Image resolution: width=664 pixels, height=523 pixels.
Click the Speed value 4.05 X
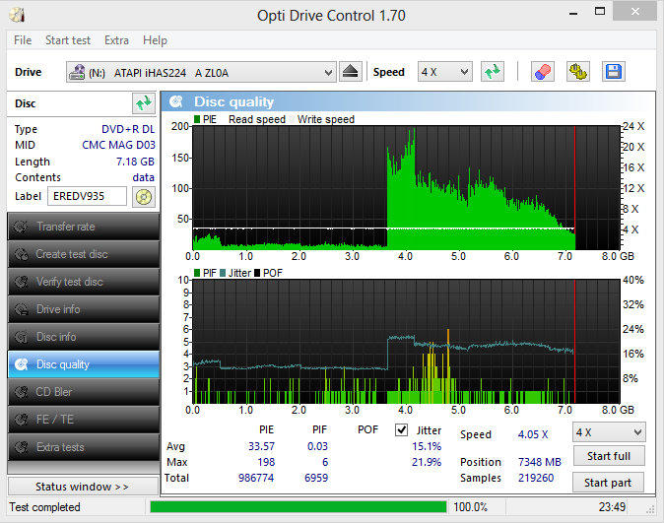(x=533, y=434)
